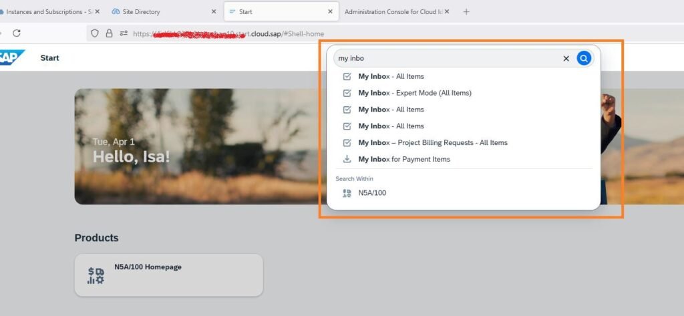Click the blue search magnifier button
Image resolution: width=684 pixels, height=316 pixels.
[x=584, y=59]
